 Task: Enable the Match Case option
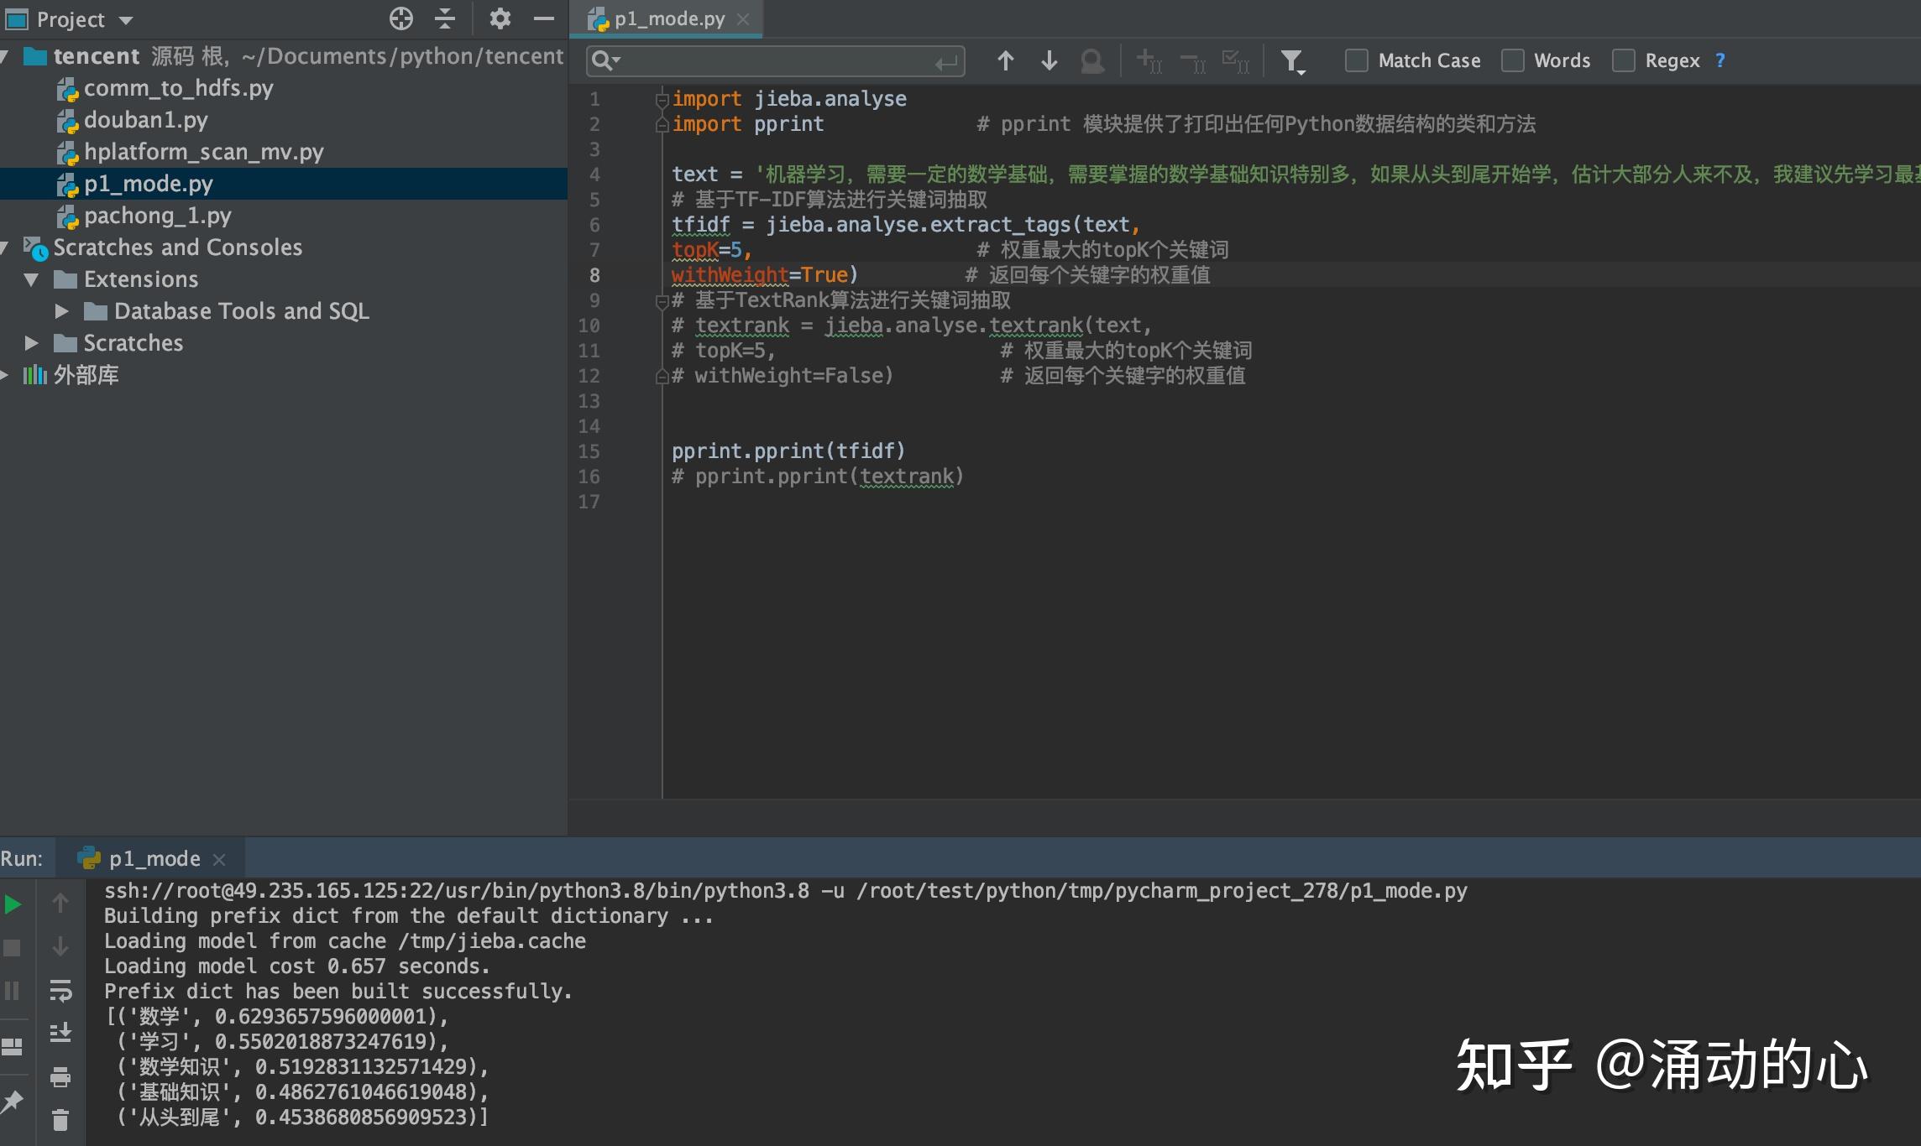[1357, 60]
